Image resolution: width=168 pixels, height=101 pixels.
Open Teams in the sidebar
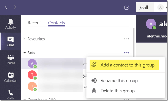pos(11,59)
